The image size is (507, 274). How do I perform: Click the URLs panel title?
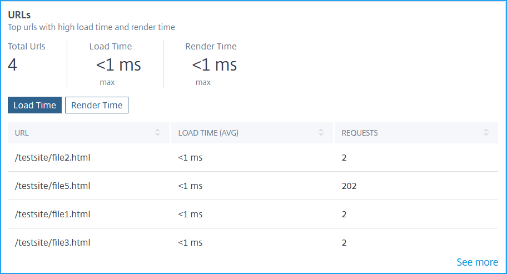19,15
